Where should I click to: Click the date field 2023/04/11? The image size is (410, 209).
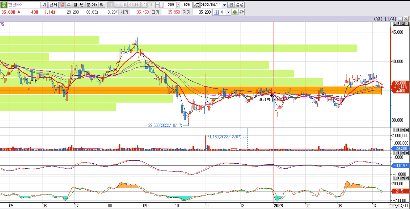coord(211,5)
